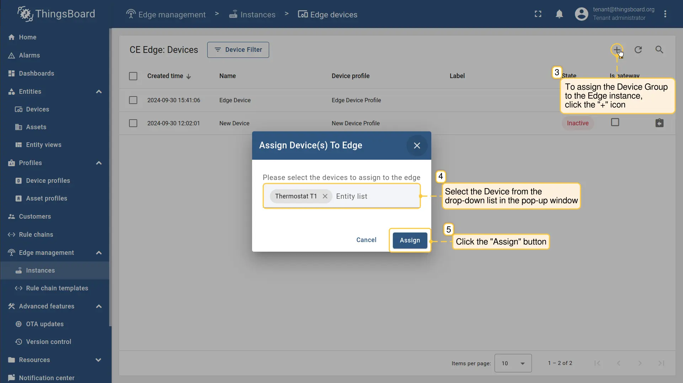
Task: Select all devices checkbox in header
Action: (x=133, y=76)
